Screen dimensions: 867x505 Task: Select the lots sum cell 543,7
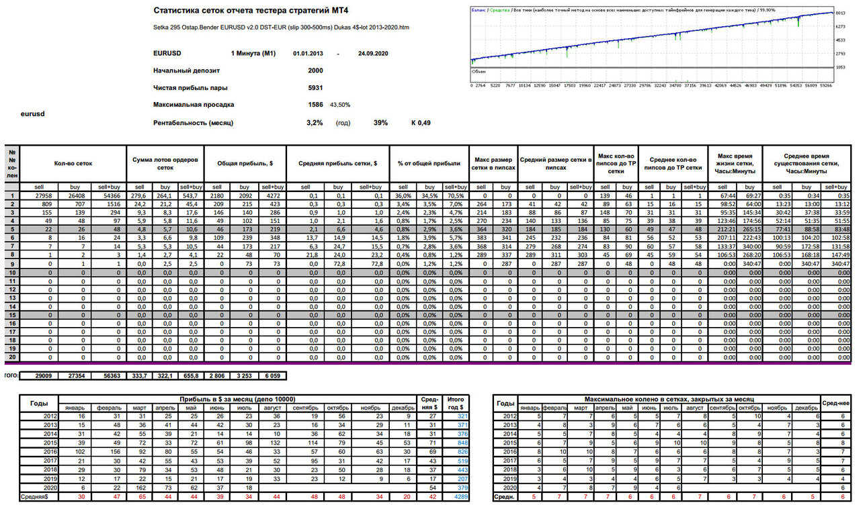[x=191, y=195]
